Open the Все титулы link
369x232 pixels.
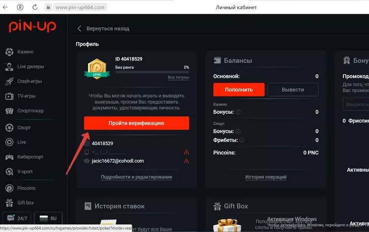pyautogui.click(x=179, y=77)
